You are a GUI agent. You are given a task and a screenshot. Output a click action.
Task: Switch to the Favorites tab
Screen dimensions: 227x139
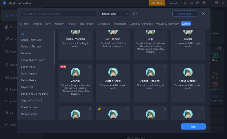point(37,24)
